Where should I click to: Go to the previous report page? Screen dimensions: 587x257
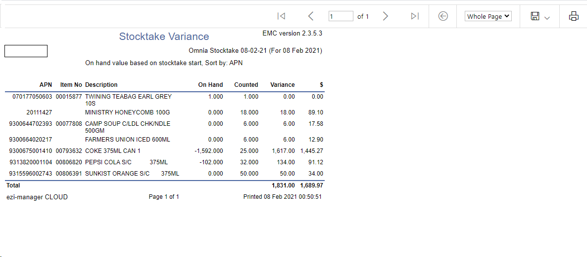pos(310,16)
